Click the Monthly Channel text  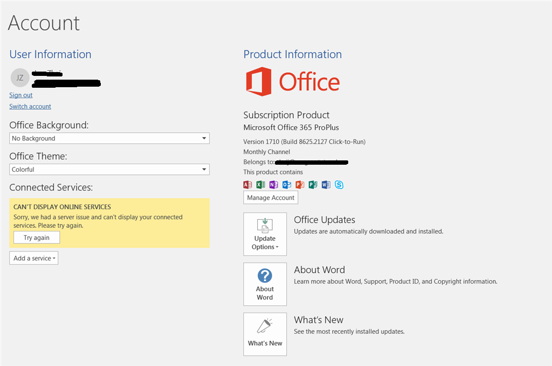pyautogui.click(x=267, y=152)
